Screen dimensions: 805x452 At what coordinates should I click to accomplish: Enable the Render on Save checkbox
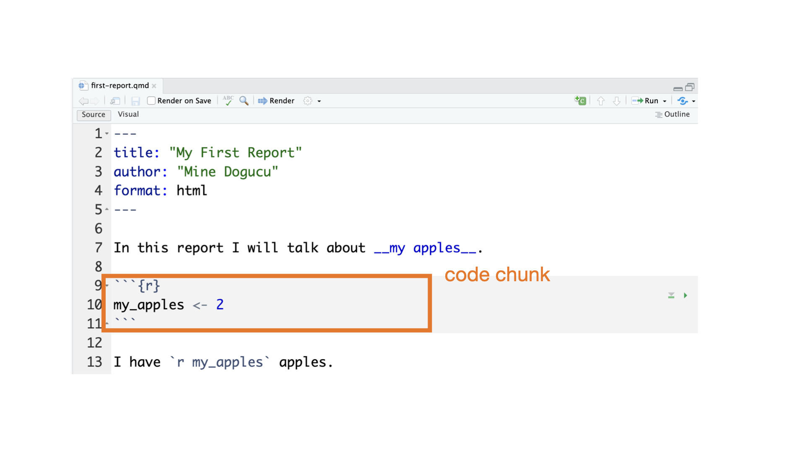[x=151, y=101]
